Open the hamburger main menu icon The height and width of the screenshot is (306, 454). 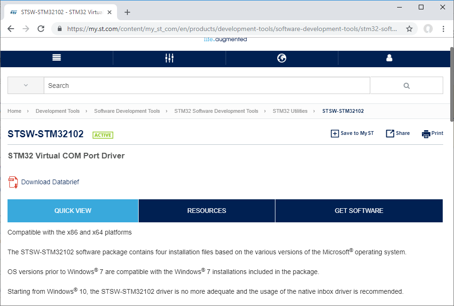tap(56, 58)
